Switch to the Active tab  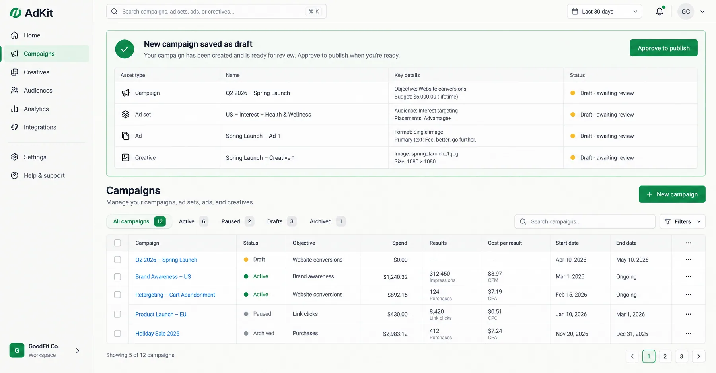[193, 221]
